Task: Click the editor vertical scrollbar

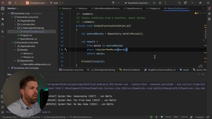Action: tap(206, 34)
